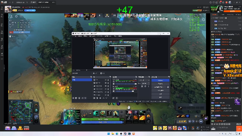The width and height of the screenshot is (242, 136).
Task: Click the blue follow button under the stream title
Action: [x=30, y=10]
